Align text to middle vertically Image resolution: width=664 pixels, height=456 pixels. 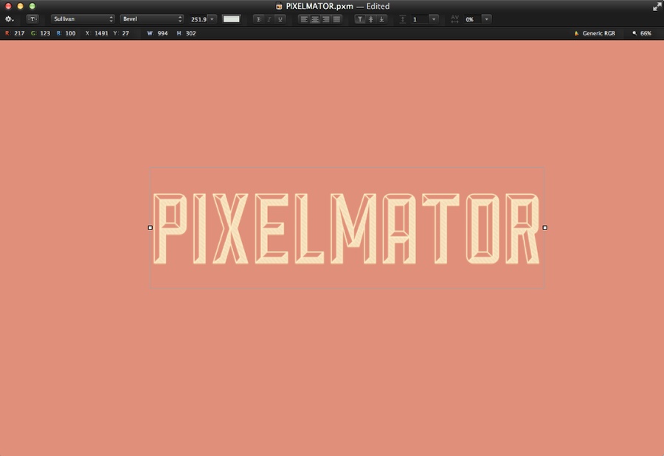pyautogui.click(x=371, y=19)
